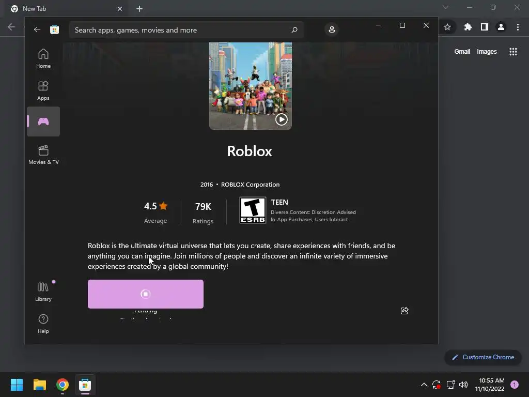Click the sync update tray icon
The width and height of the screenshot is (529, 397).
coord(437,385)
